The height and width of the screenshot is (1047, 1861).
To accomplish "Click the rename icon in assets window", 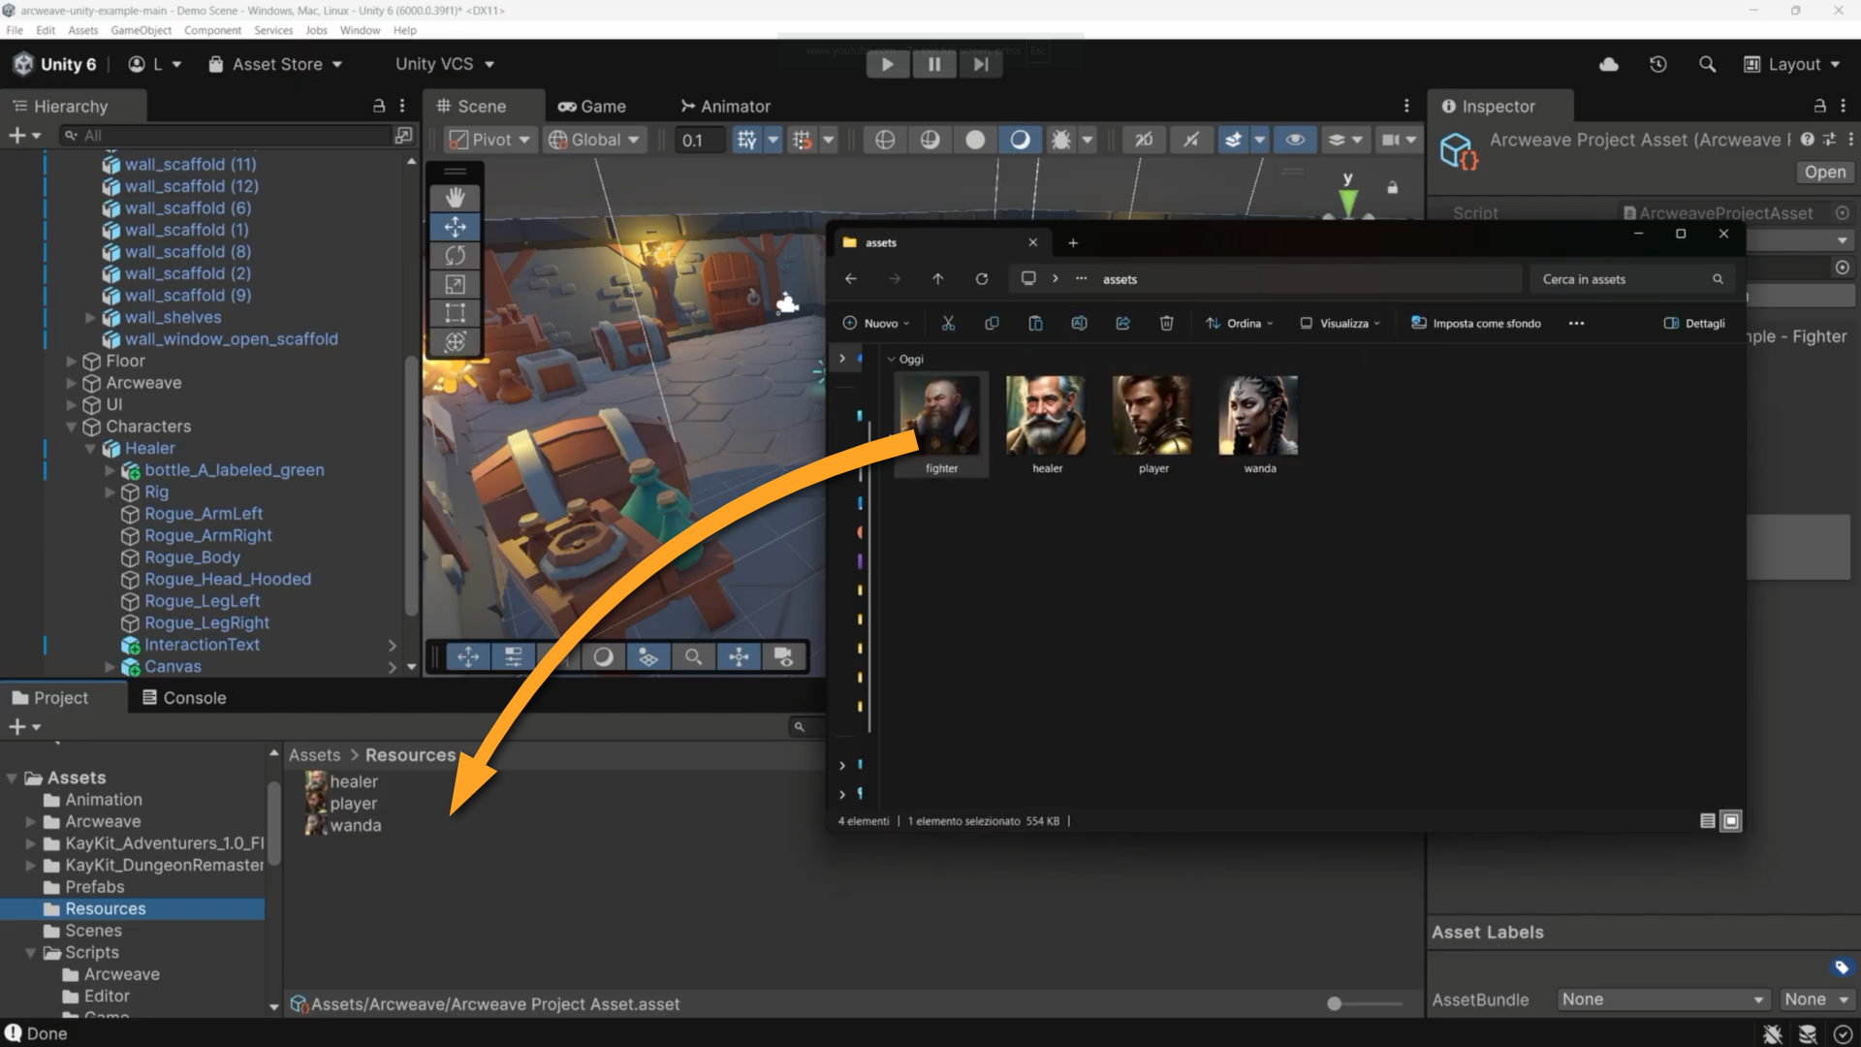I will pyautogui.click(x=1079, y=323).
